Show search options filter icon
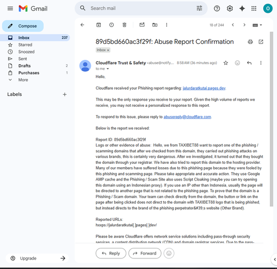This screenshot has height=269, width=277. click(x=199, y=8)
